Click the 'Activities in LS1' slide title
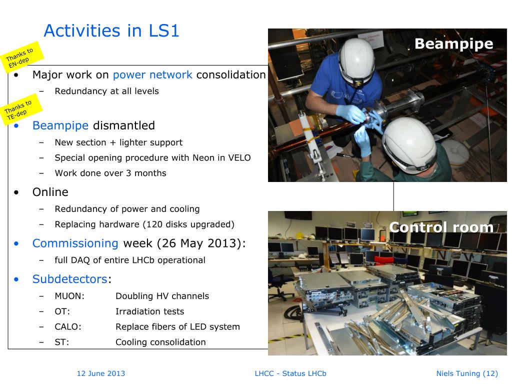The height and width of the screenshot is (384, 512). coord(111,30)
